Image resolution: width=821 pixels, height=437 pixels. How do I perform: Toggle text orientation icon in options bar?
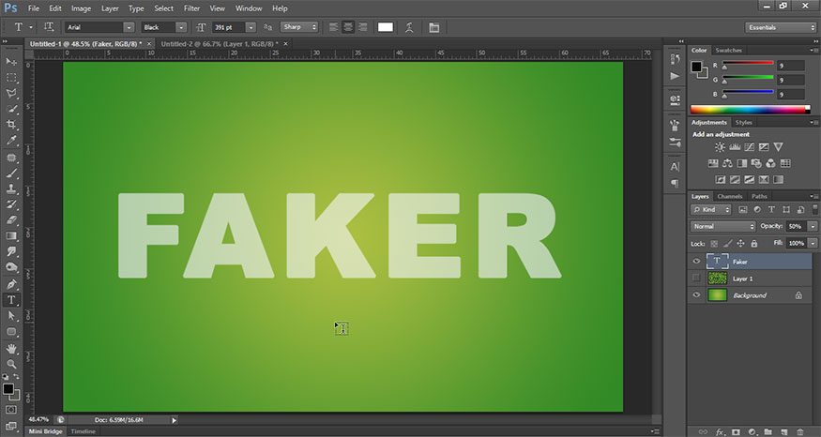coord(49,27)
